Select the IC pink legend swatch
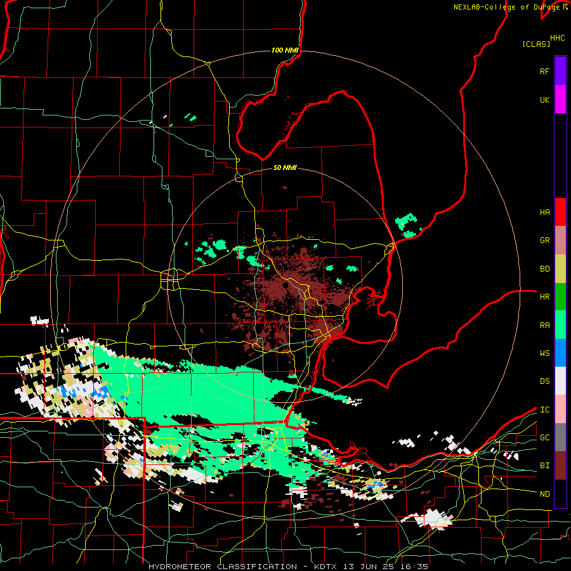 [560, 409]
